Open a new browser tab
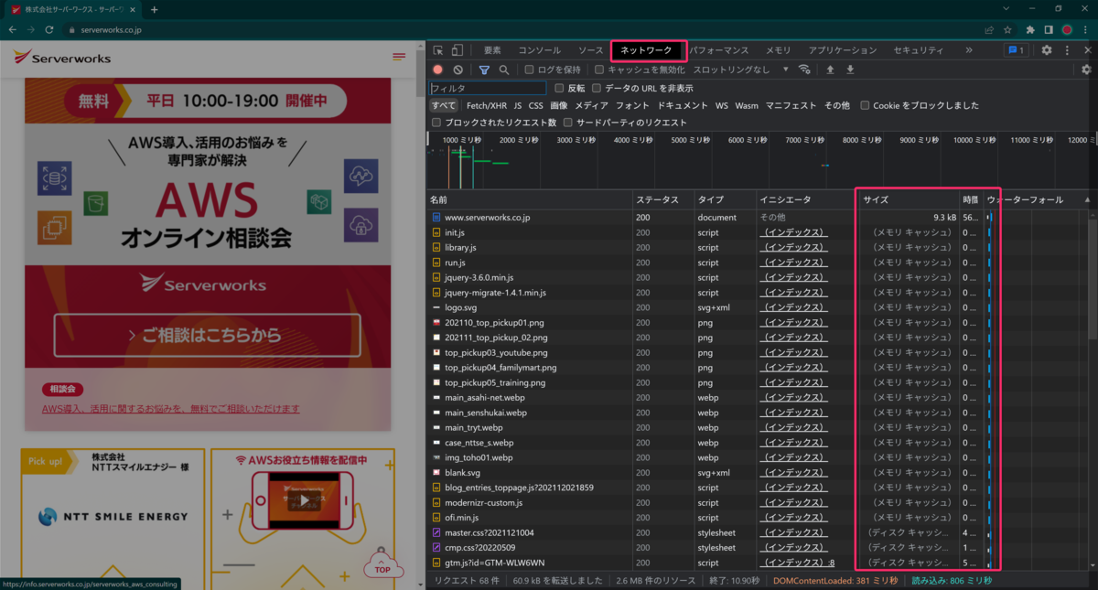The image size is (1098, 590). [x=154, y=9]
